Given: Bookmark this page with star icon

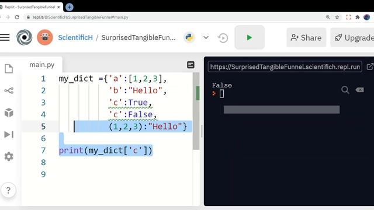Looking at the screenshot, I should point(337,17).
